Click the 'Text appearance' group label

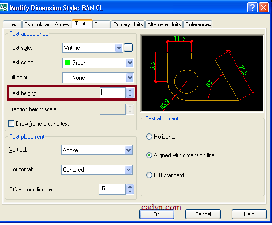[x=29, y=34]
